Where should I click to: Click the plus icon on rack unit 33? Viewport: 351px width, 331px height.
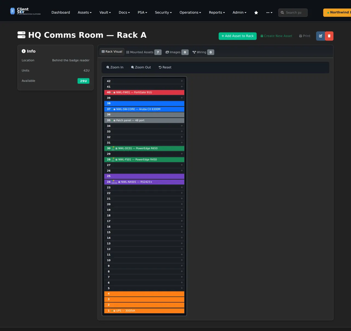tap(182, 131)
